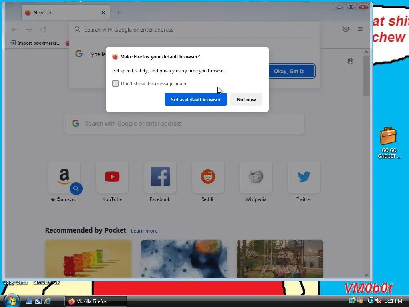
Task: Click Show Desktop in Quick Launch
Action: coord(29,301)
